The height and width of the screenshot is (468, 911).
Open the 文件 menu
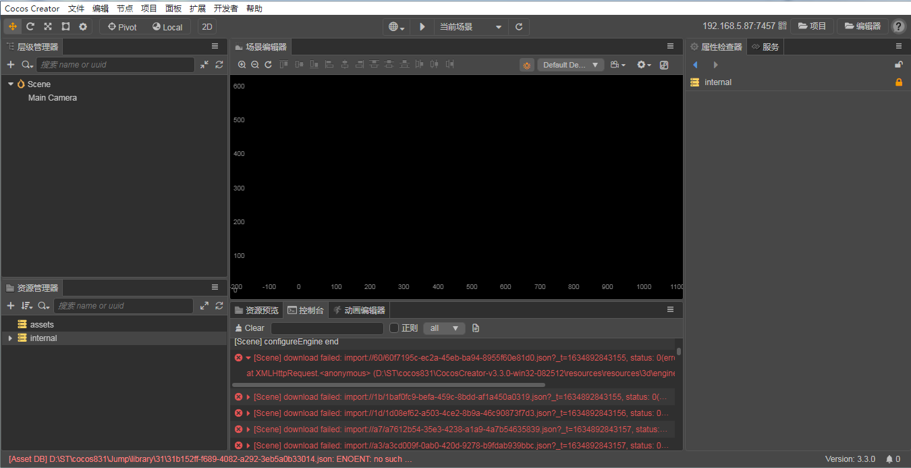(x=76, y=9)
